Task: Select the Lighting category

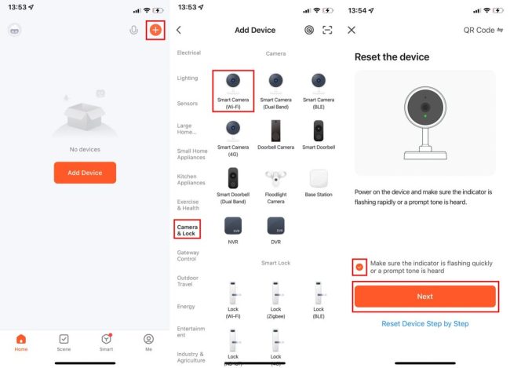Action: click(188, 78)
